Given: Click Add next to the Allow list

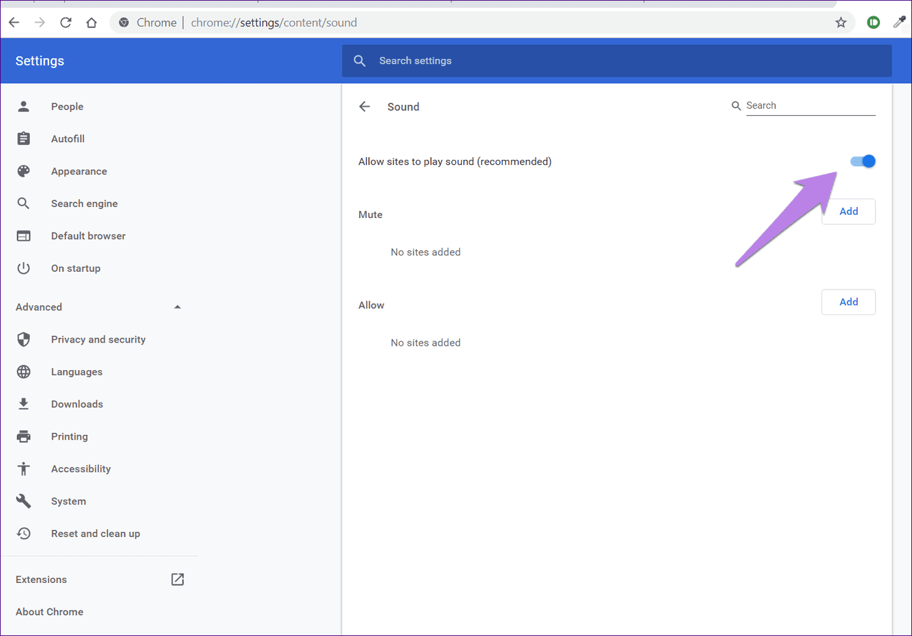Looking at the screenshot, I should coord(848,302).
